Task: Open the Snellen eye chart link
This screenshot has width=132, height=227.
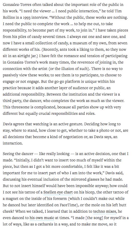Action: click(x=58, y=192)
